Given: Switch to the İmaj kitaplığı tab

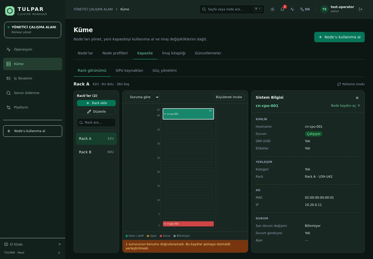Looking at the screenshot, I should click(174, 53).
